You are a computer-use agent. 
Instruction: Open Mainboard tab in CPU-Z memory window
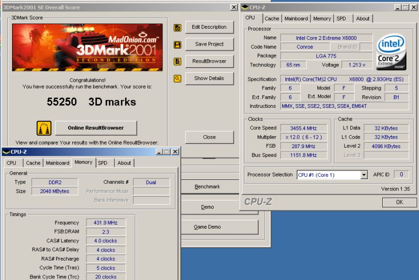58,163
